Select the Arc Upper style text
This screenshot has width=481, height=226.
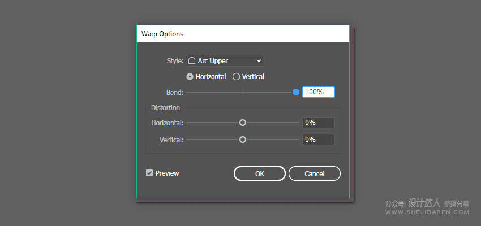coord(213,61)
